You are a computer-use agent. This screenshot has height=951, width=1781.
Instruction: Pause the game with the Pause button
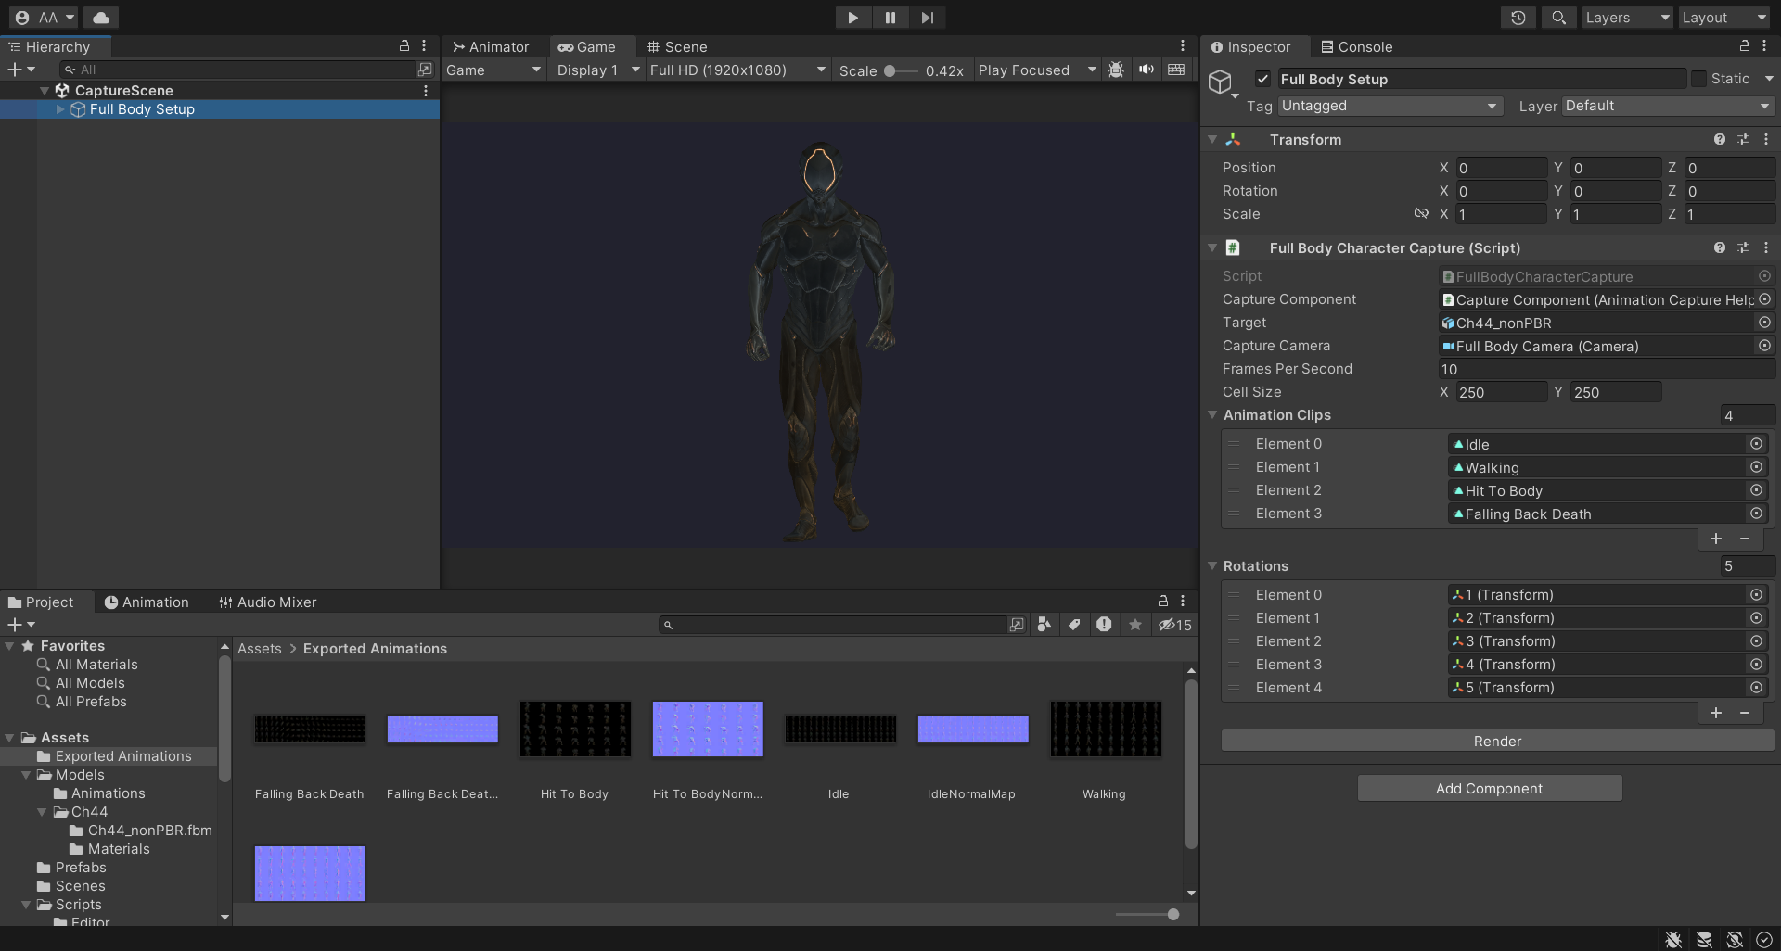point(890,18)
